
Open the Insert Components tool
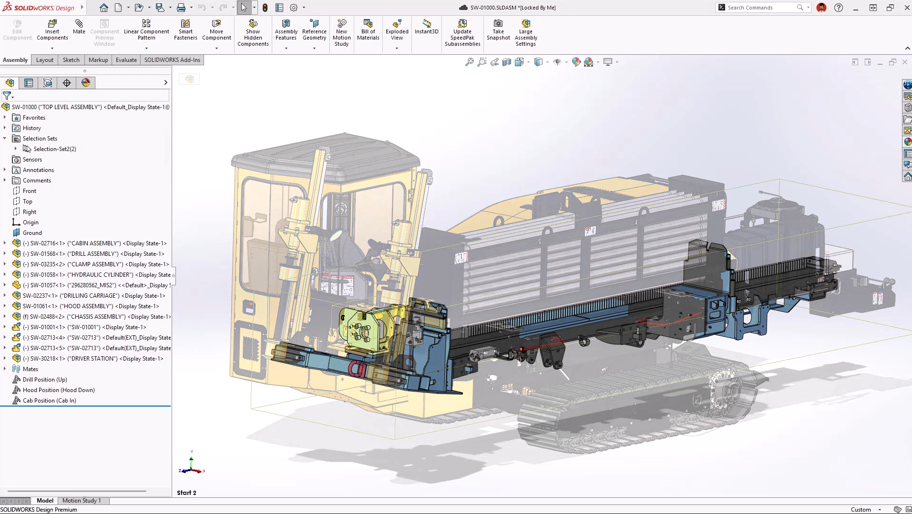coord(52,29)
